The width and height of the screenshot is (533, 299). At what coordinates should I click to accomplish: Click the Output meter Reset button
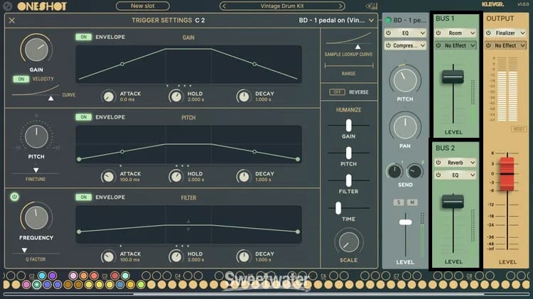[x=519, y=129]
